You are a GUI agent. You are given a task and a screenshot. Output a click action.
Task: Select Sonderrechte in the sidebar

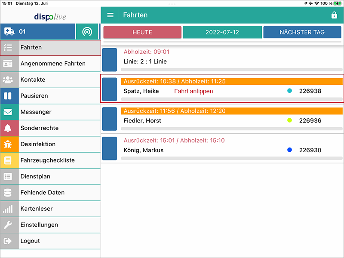click(x=50, y=128)
